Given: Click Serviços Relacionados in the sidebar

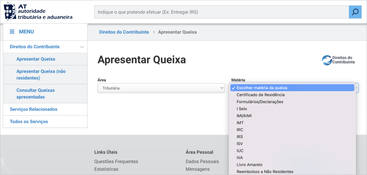Looking at the screenshot, I should pyautogui.click(x=33, y=109).
